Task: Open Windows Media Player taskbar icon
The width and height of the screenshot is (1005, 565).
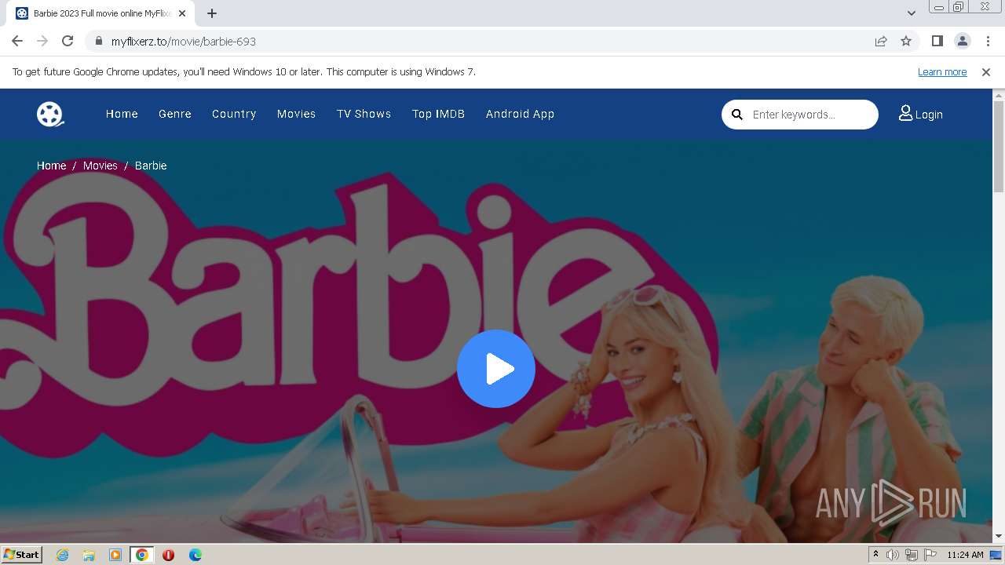Action: 115,555
